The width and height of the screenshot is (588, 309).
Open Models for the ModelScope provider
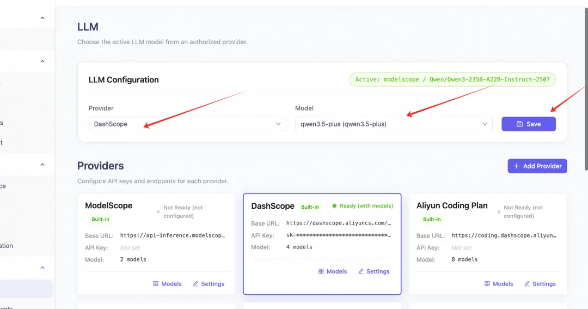[167, 284]
